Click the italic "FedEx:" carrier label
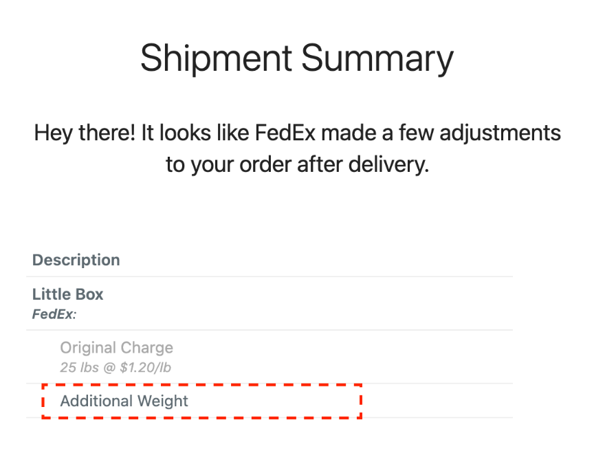Viewport: 616px width, 451px height. click(x=54, y=315)
